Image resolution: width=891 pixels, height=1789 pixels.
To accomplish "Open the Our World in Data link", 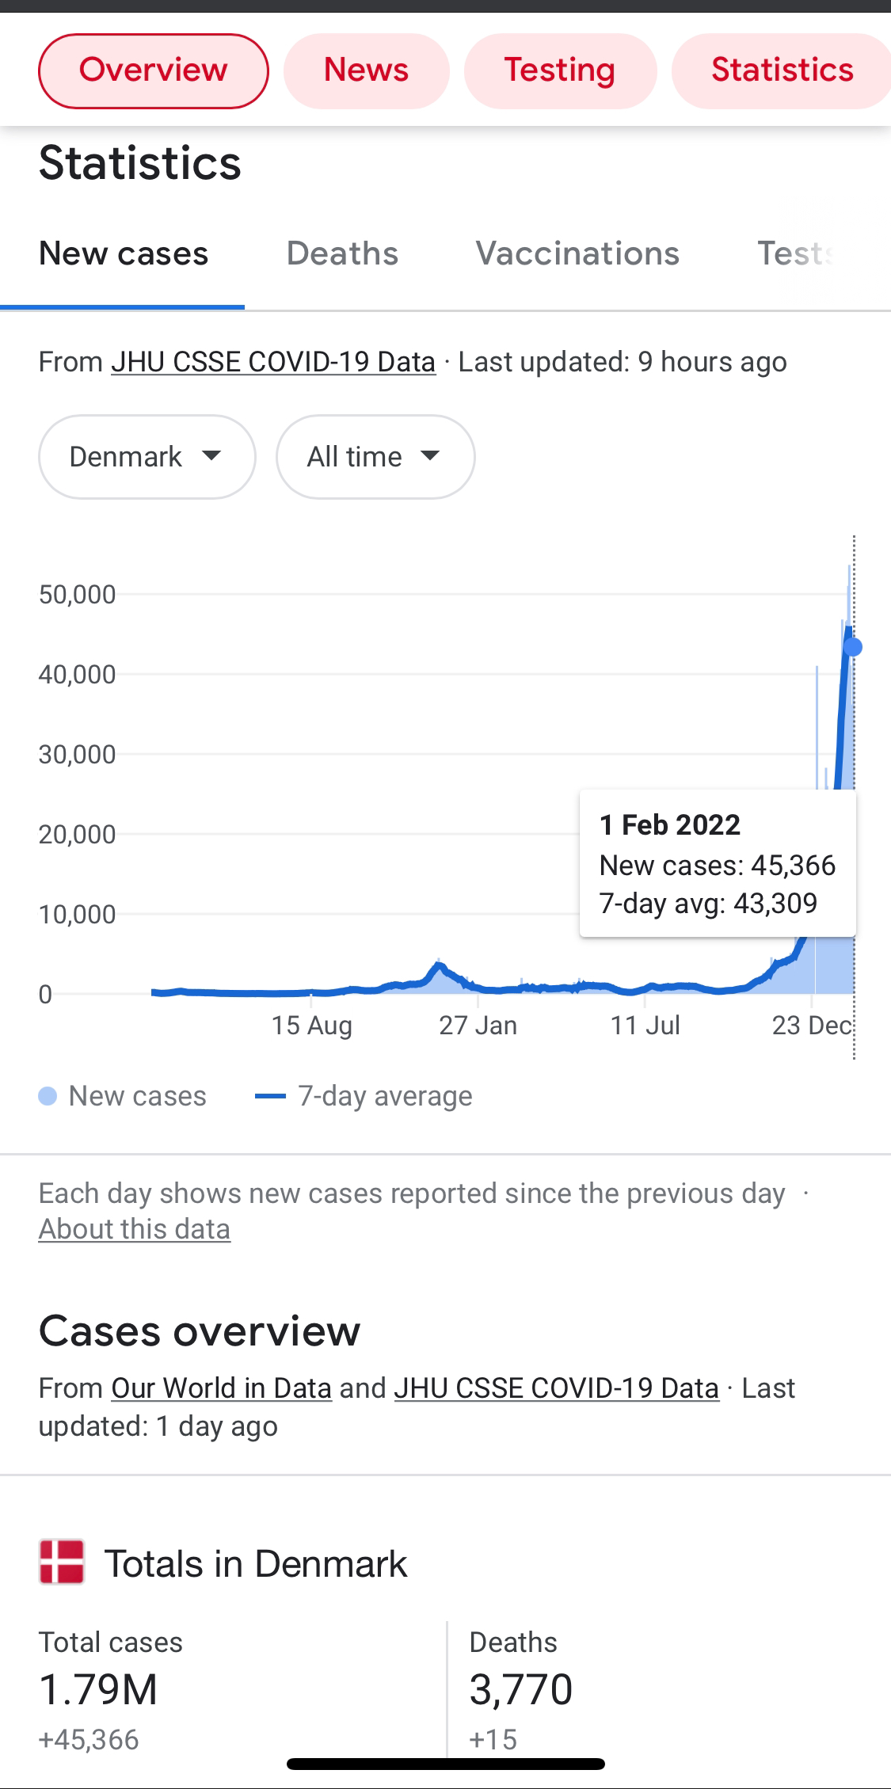I will click(x=221, y=1388).
